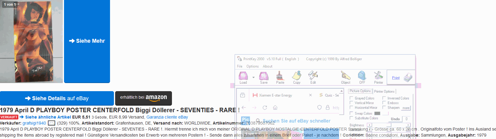Open the Edit tool icon
496x139 pixels.
(x=313, y=76)
